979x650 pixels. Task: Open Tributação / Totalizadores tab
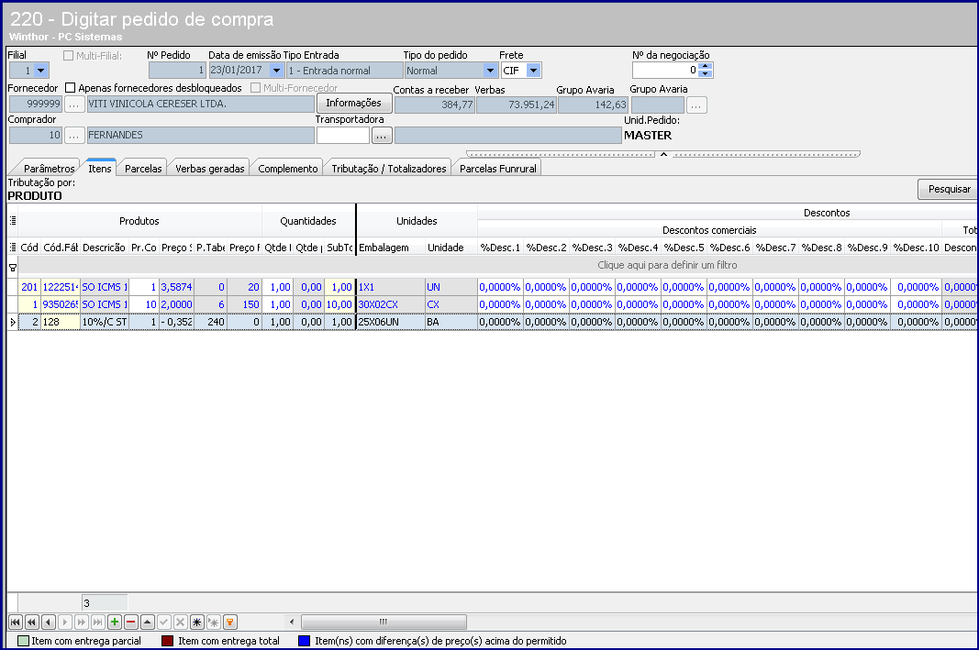pos(389,169)
